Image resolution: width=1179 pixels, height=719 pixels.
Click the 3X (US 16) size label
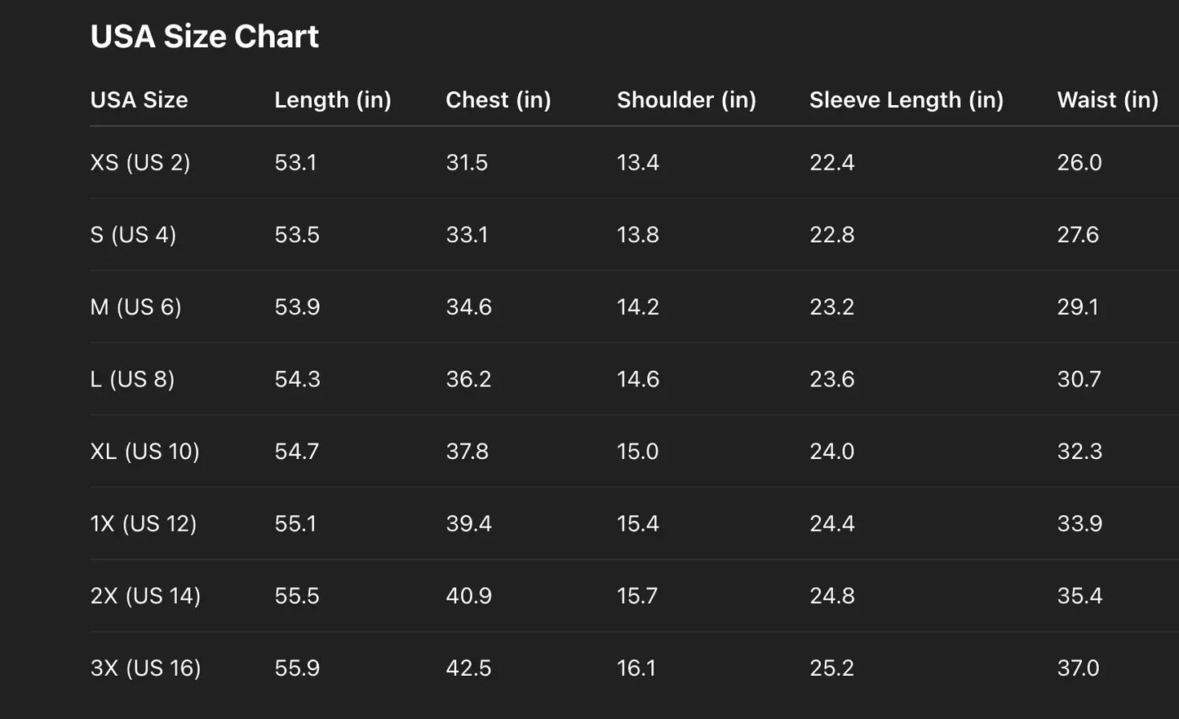(x=145, y=668)
